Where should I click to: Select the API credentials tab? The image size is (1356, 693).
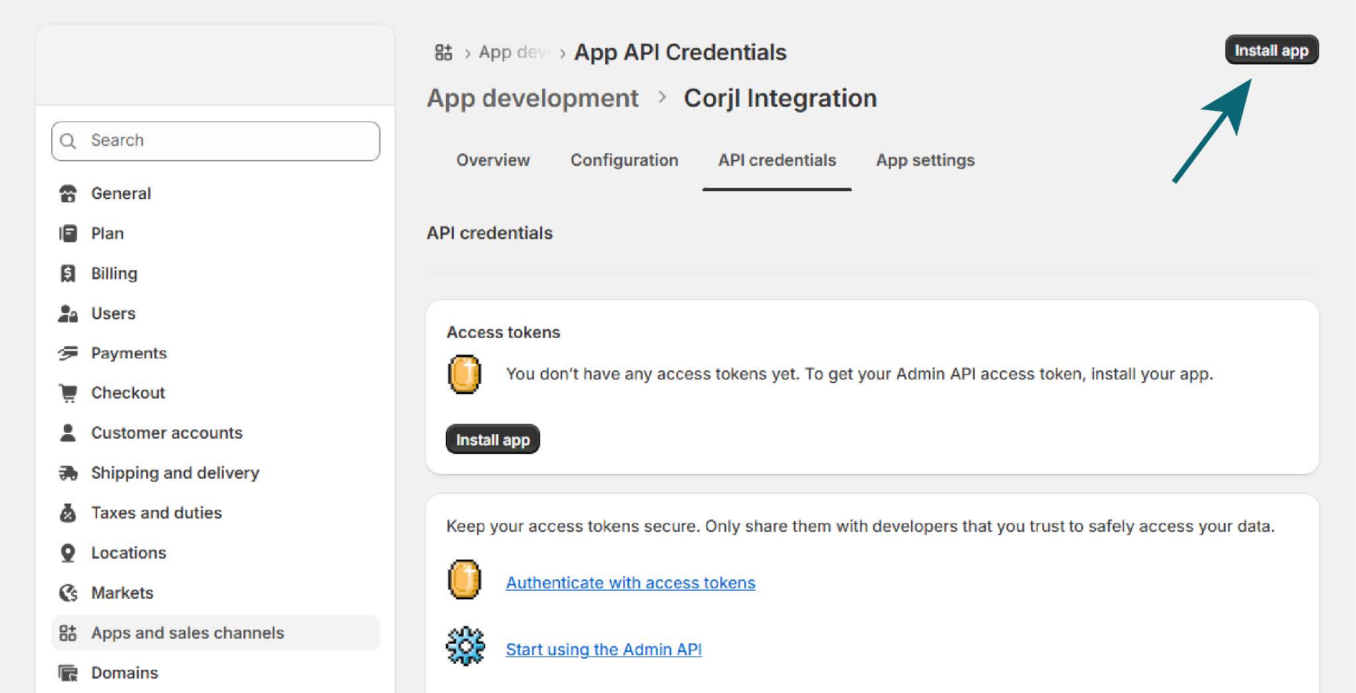coord(777,160)
